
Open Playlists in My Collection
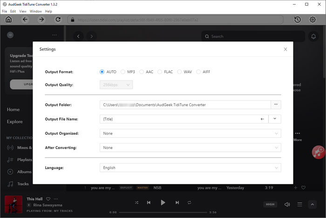click(x=20, y=160)
